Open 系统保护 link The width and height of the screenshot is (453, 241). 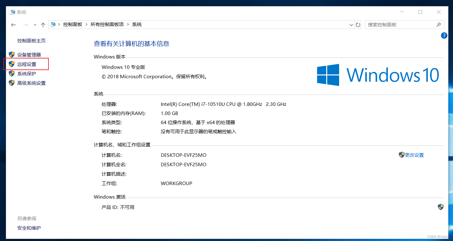27,74
